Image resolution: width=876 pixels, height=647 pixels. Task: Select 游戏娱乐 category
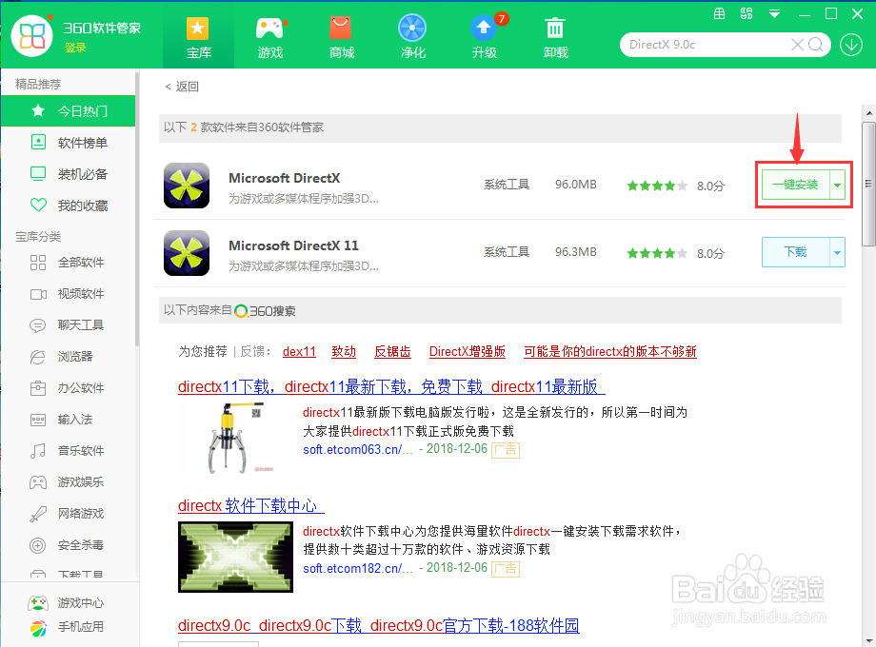[69, 481]
